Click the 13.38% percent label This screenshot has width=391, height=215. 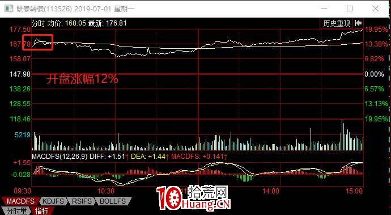click(x=376, y=44)
